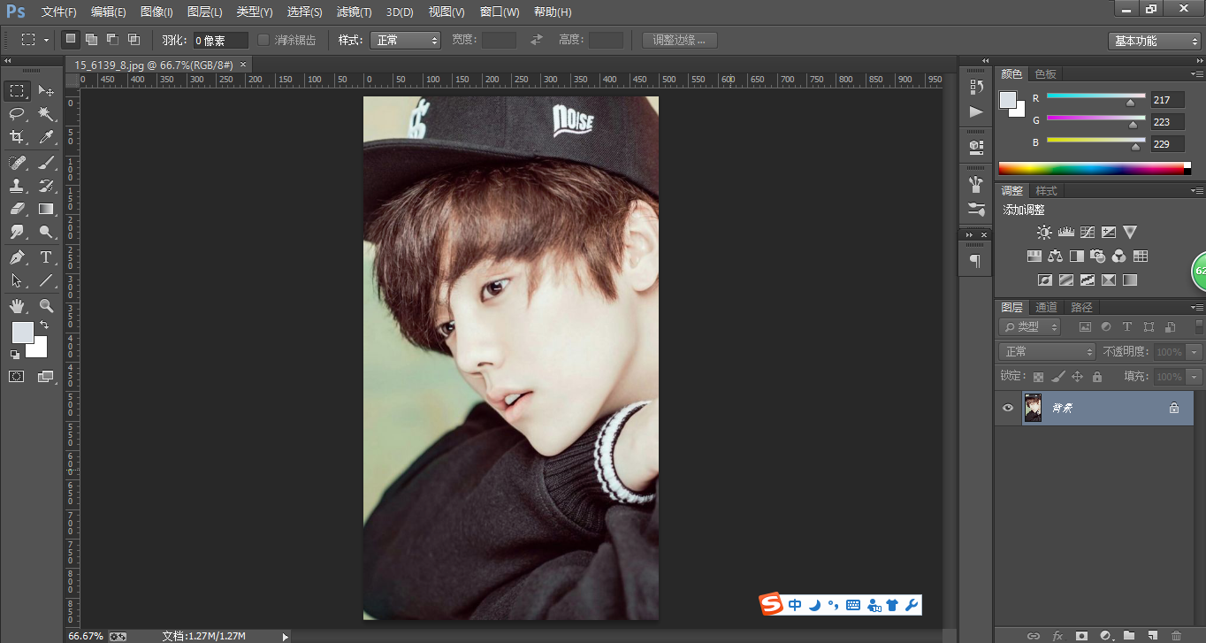Toggle lock transparent pixels
This screenshot has width=1206, height=643.
pyautogui.click(x=1038, y=377)
